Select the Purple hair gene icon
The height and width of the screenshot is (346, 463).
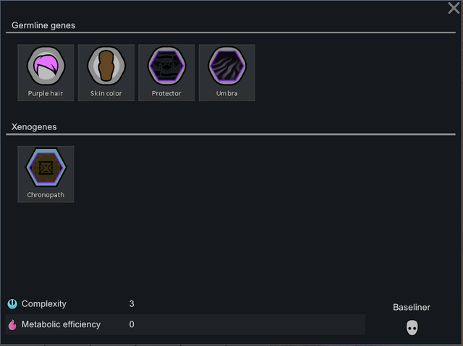[46, 66]
